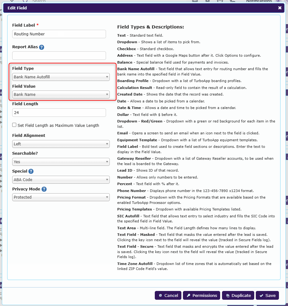
Task: Click 'Equipment Template' description entry
Action: [187, 140]
